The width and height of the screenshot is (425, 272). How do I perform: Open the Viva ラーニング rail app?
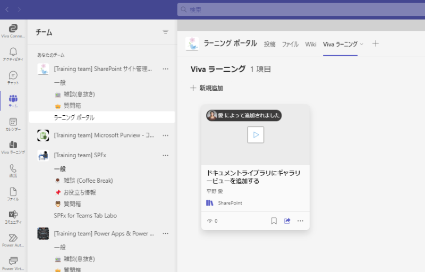(x=13, y=147)
